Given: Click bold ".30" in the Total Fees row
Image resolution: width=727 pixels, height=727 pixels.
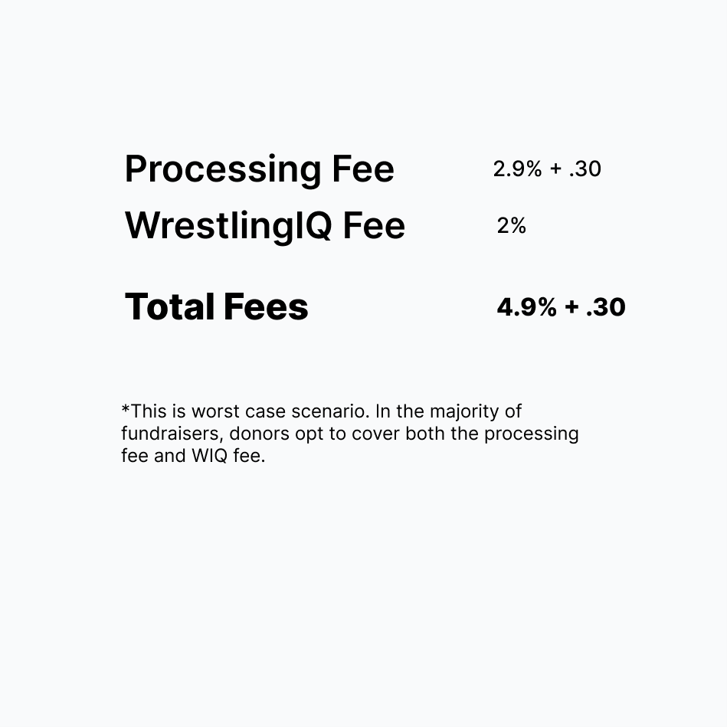Looking at the screenshot, I should point(606,307).
